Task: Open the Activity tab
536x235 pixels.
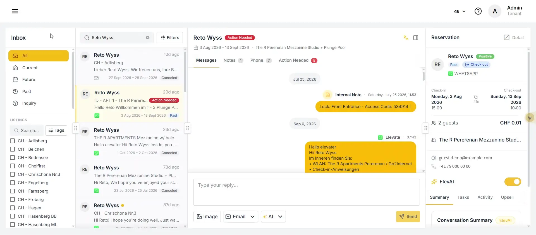Action: [485, 198]
